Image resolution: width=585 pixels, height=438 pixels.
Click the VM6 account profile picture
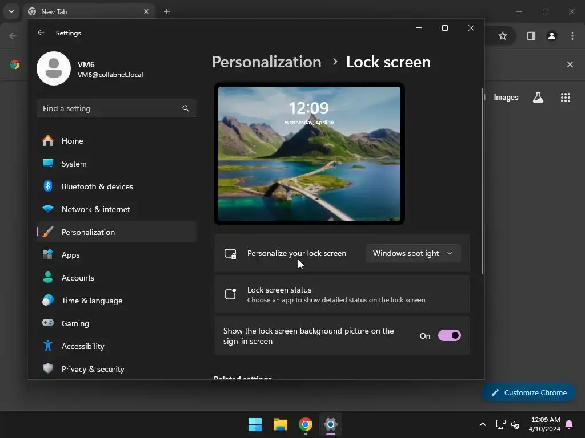tap(54, 68)
